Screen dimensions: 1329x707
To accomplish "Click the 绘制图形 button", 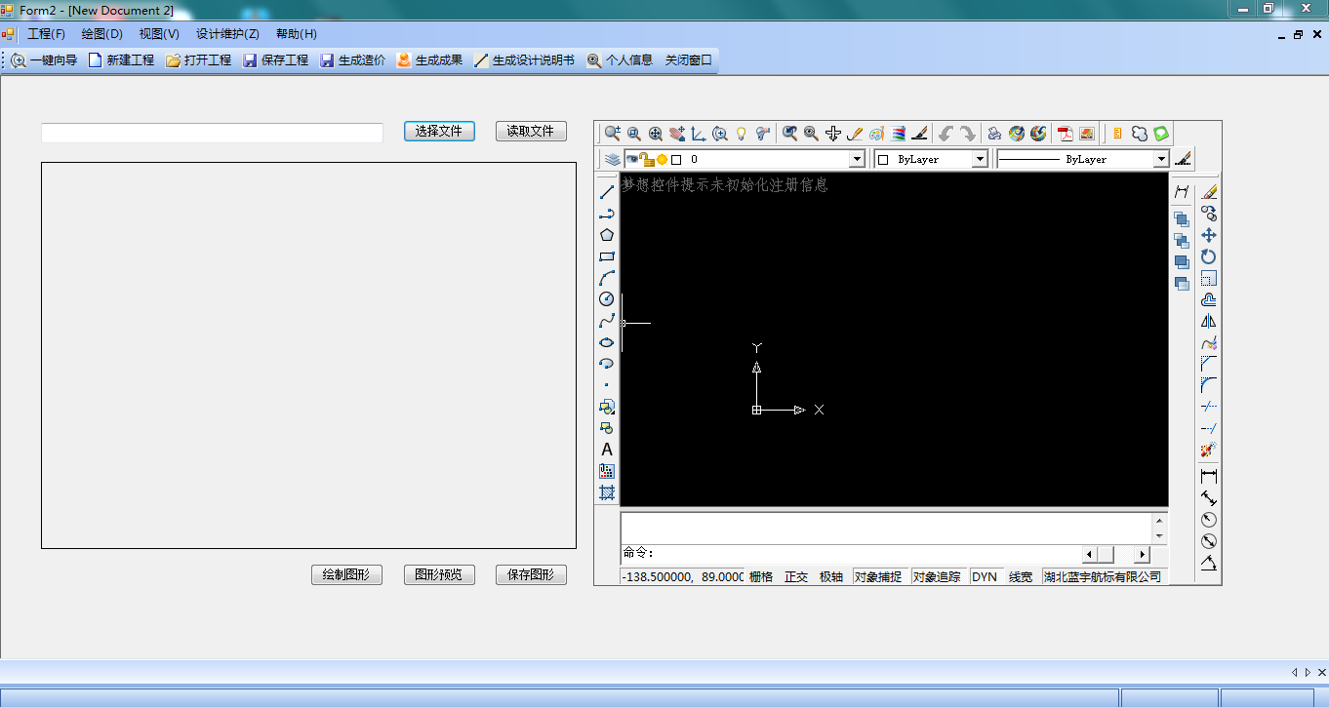I will pyautogui.click(x=346, y=575).
